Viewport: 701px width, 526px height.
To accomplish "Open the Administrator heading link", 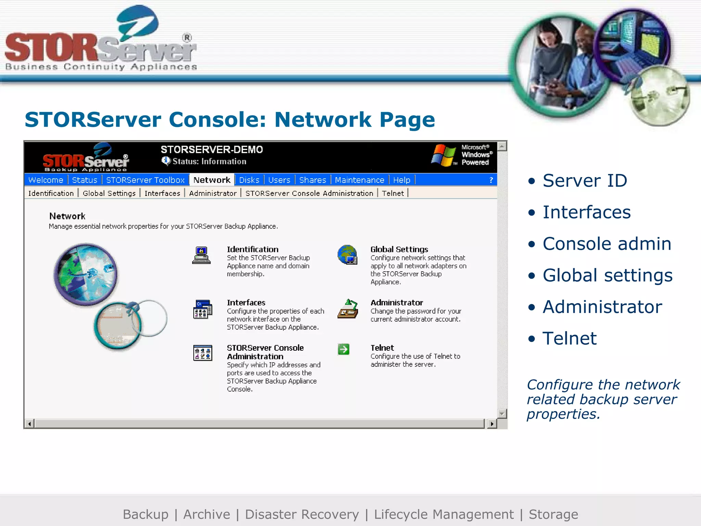I will point(397,302).
